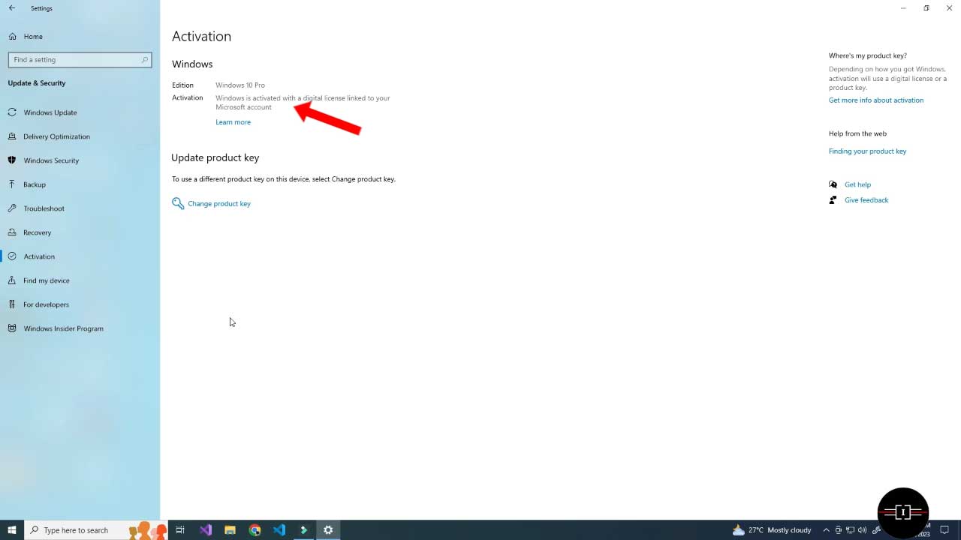Open the Backup settings page
The image size is (961, 540).
[34, 184]
